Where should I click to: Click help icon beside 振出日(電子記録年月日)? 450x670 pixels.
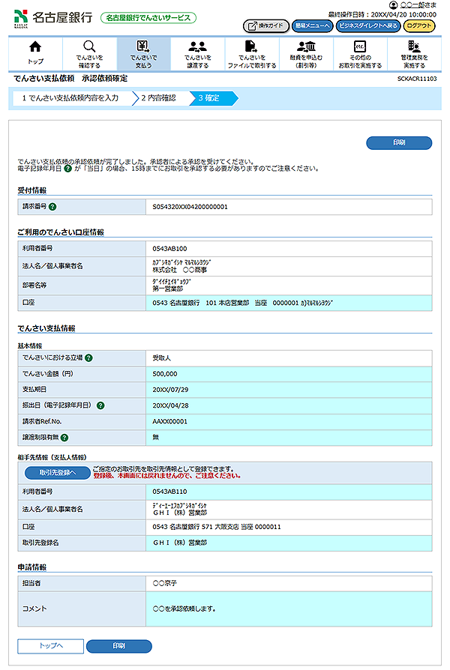pos(100,405)
